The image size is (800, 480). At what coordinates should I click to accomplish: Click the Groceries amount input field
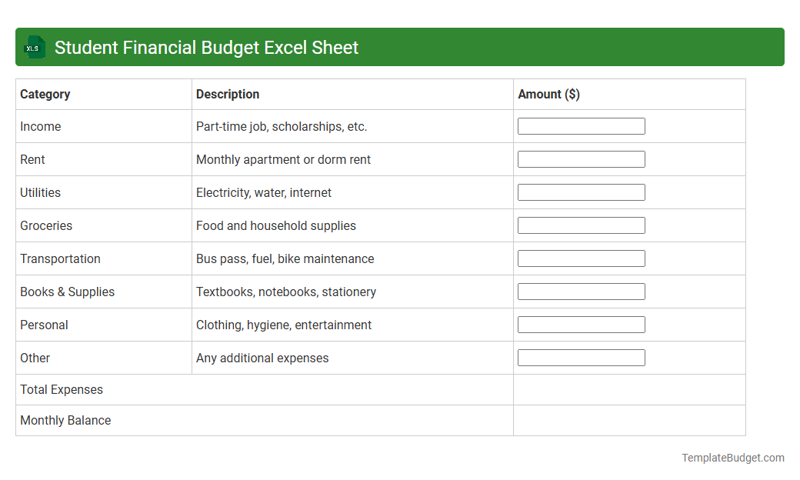tap(582, 225)
